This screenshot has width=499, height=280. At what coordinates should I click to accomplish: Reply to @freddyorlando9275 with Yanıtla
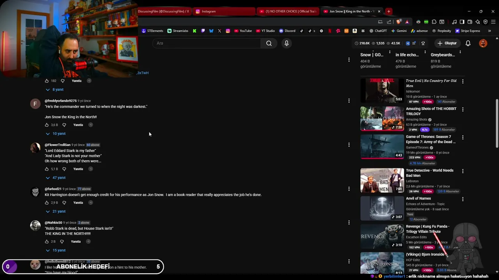(x=78, y=125)
